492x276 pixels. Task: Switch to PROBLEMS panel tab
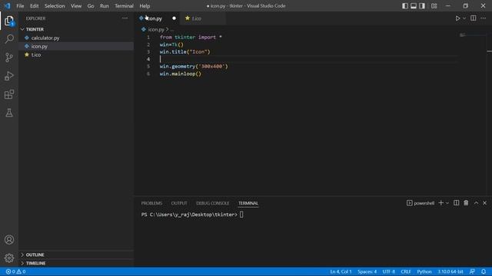[151, 203]
